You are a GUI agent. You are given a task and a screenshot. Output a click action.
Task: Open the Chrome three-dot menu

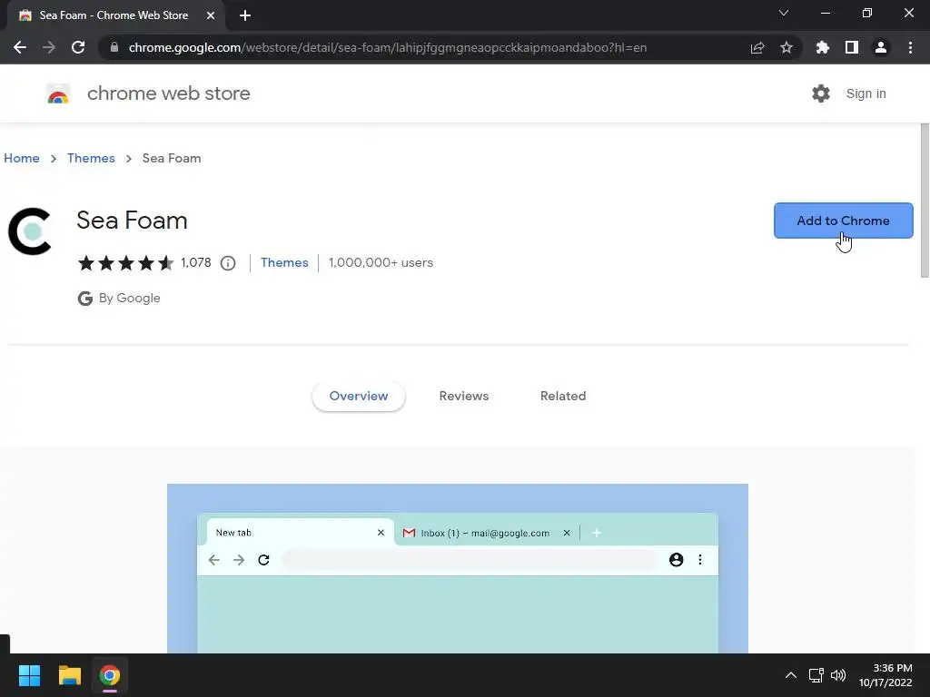(x=910, y=47)
